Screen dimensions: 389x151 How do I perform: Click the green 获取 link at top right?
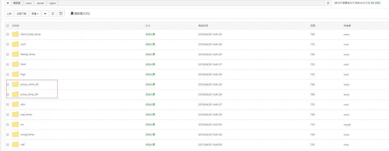[x=377, y=3]
